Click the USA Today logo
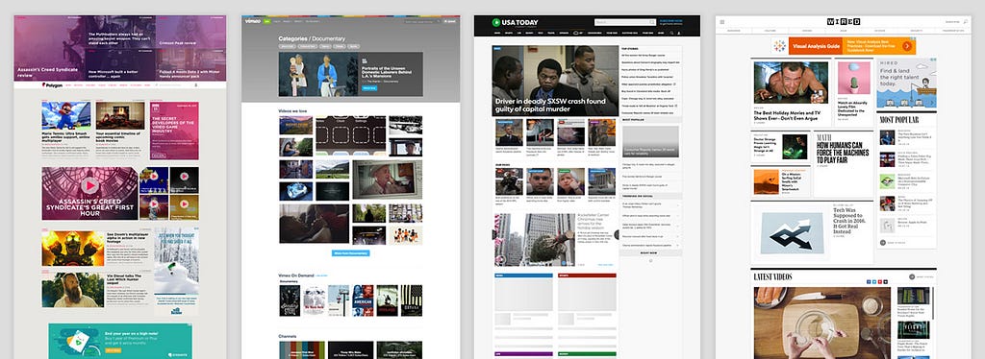985x359 pixels. 515,22
